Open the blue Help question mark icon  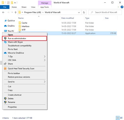coord(122,7)
